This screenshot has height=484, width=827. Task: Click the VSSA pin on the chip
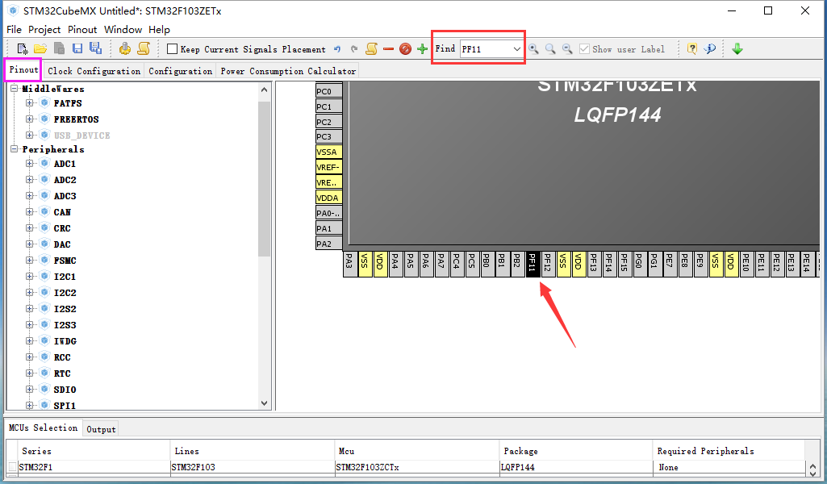pos(328,152)
